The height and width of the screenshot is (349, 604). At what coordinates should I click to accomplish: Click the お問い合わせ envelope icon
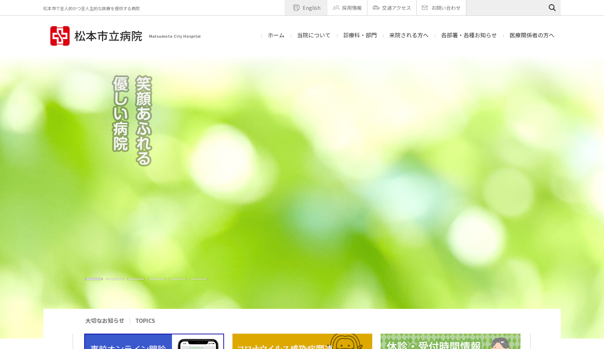425,8
